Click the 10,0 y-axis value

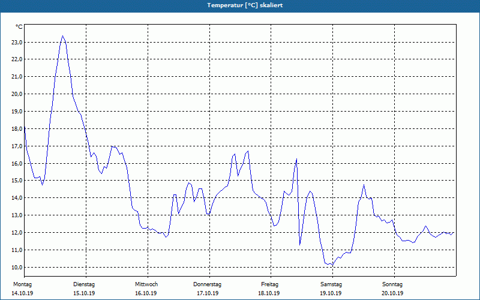(x=17, y=267)
